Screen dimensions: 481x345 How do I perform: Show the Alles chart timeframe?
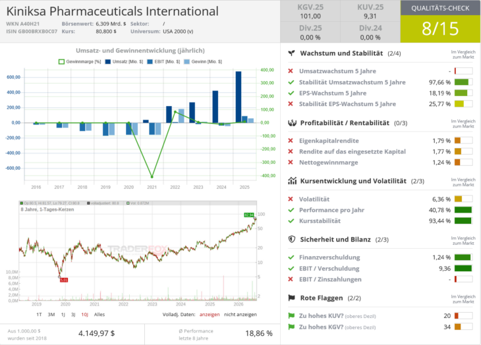point(99,314)
